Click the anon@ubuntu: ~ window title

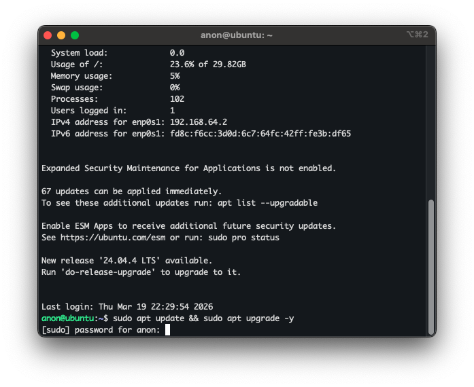click(x=237, y=35)
